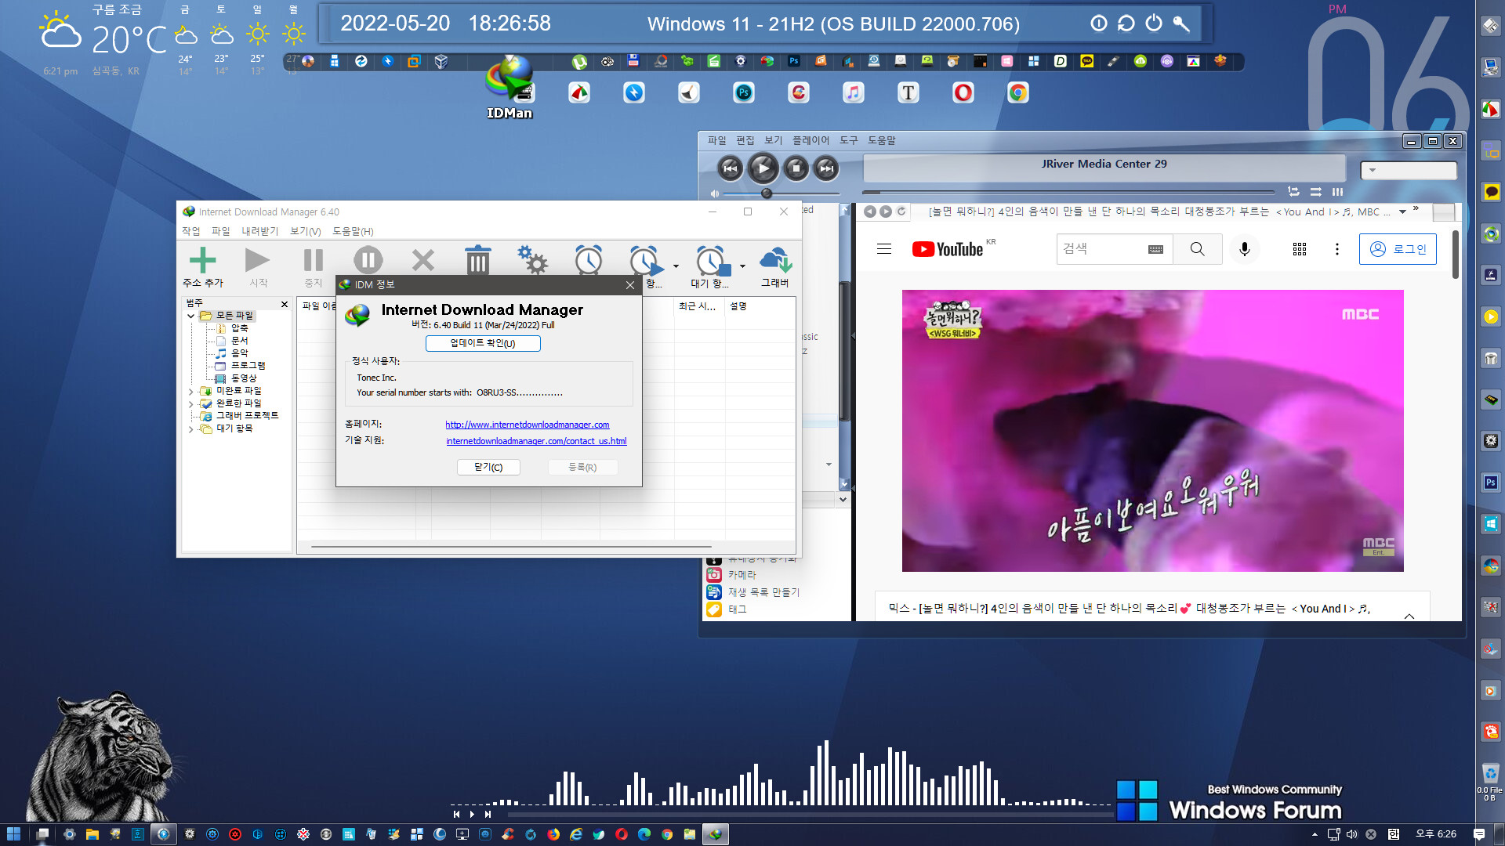Click the Stop Queue clock icon
Viewport: 1505px width, 846px height.
tap(713, 260)
